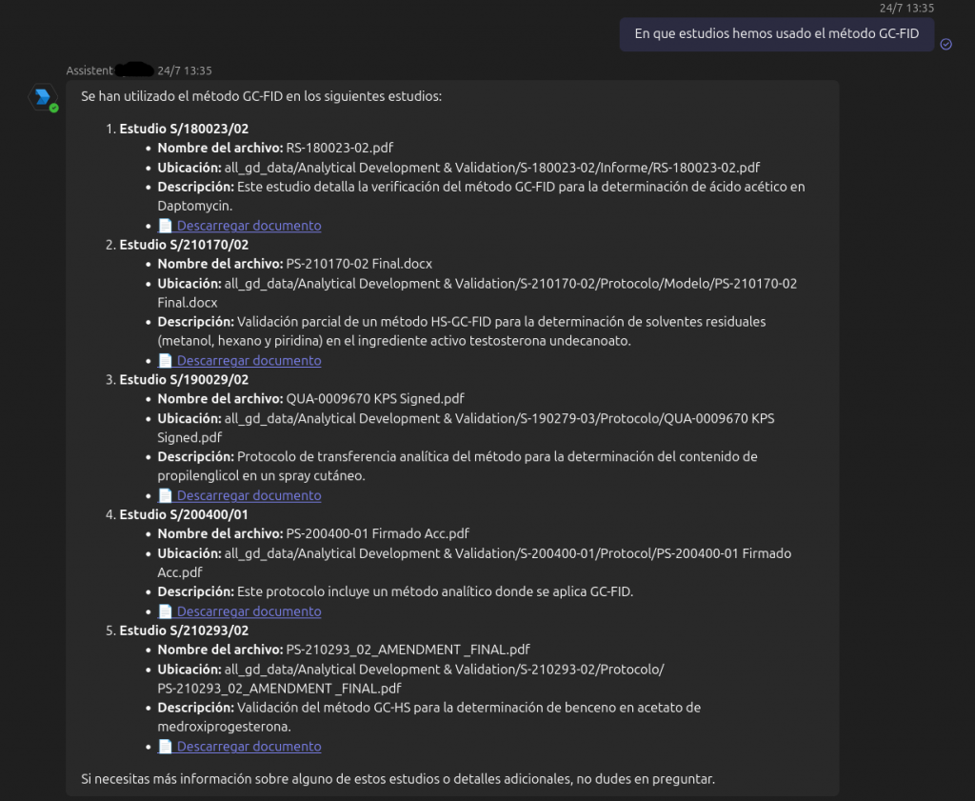Click document icon under Estudio S/180023/02

pos(165,225)
